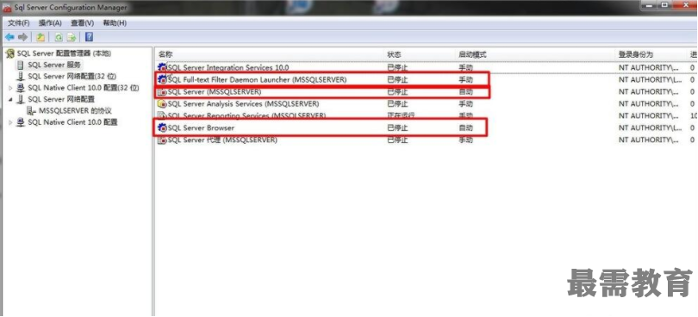The width and height of the screenshot is (698, 317).
Task: Click NT AUTHORITY login in Integration Services row
Action: pos(650,68)
